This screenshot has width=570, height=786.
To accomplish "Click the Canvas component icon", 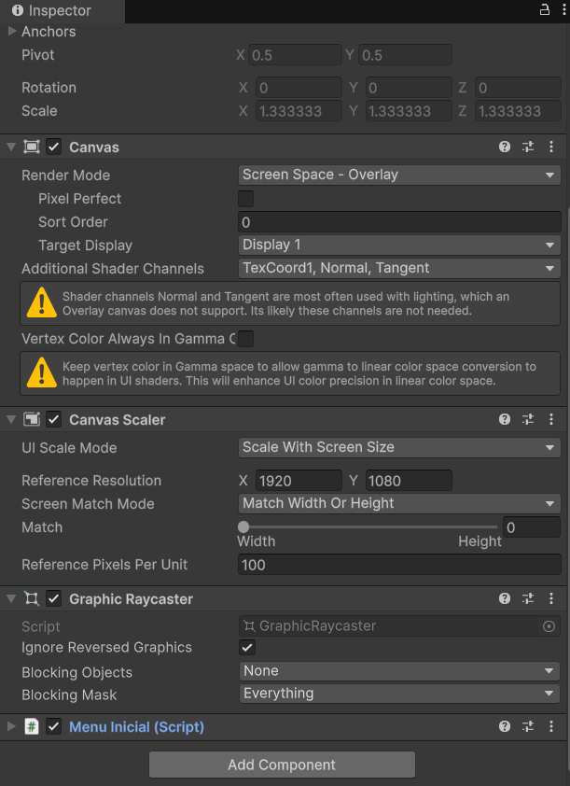I will point(32,147).
